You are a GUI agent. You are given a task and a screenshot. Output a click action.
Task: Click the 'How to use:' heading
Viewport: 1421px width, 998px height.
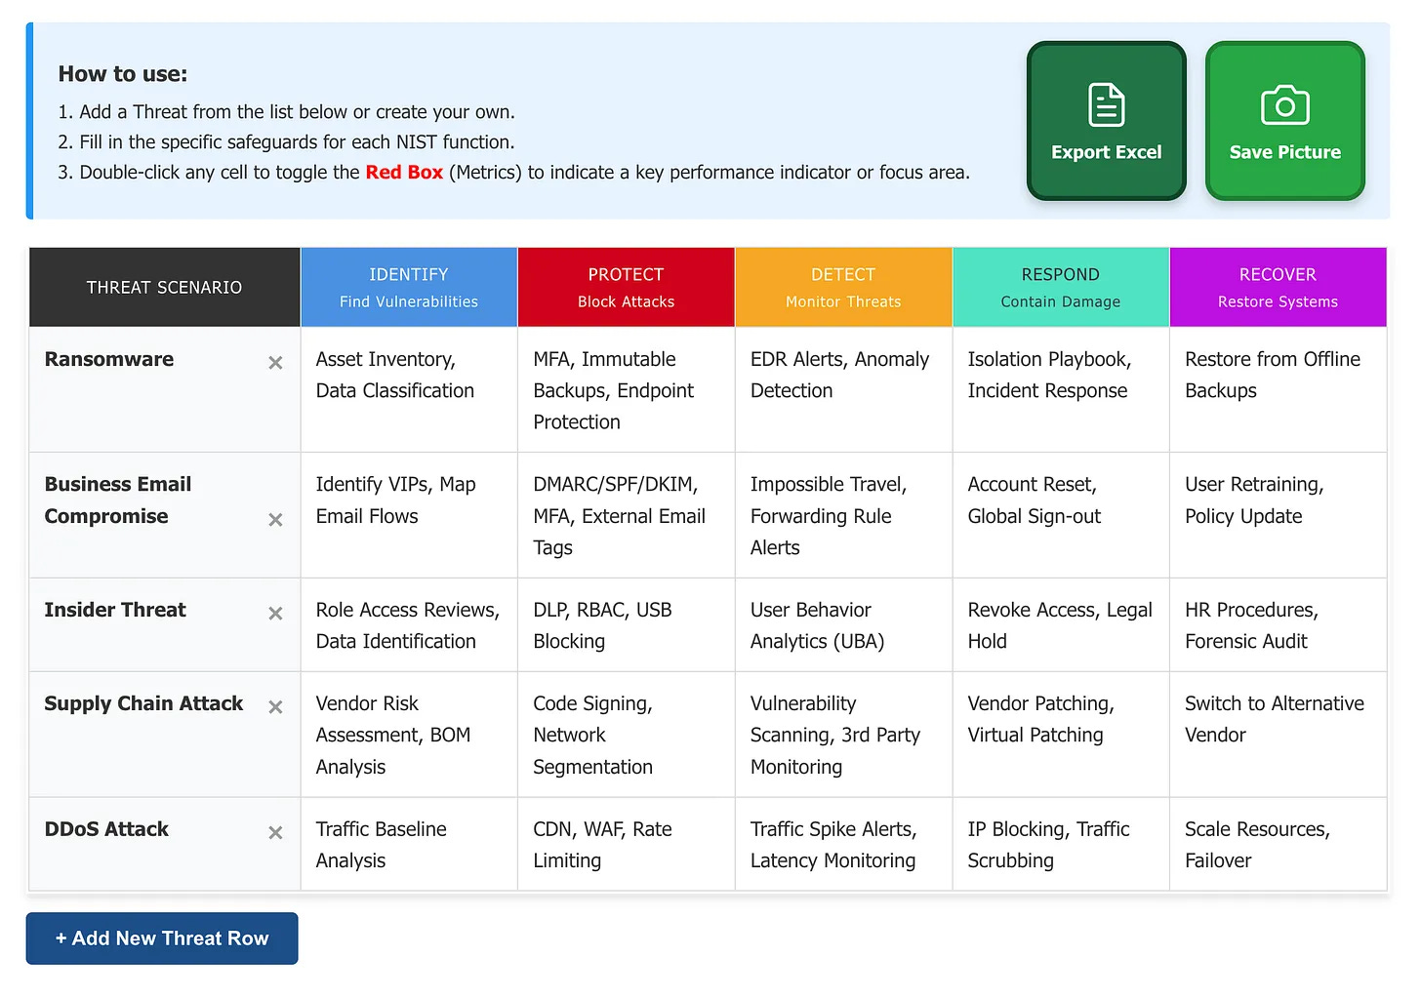[x=123, y=74]
